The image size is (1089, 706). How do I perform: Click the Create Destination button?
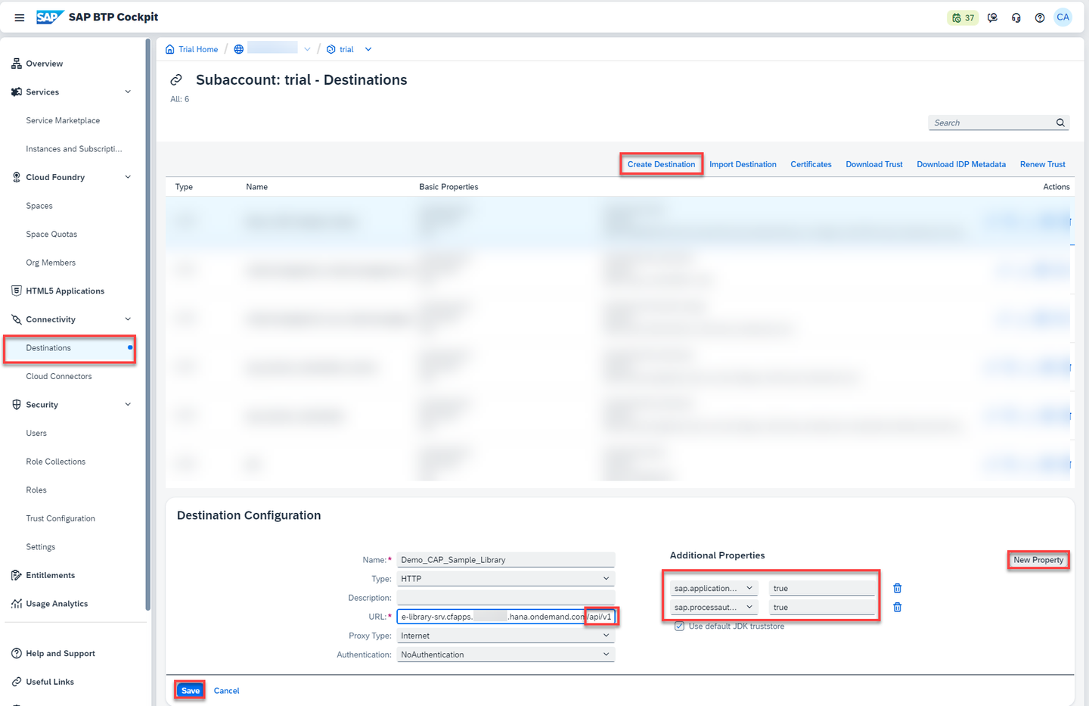coord(661,164)
